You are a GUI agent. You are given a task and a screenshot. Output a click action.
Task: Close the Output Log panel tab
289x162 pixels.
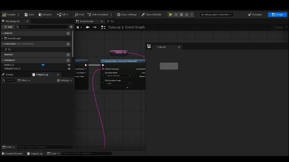(58, 75)
